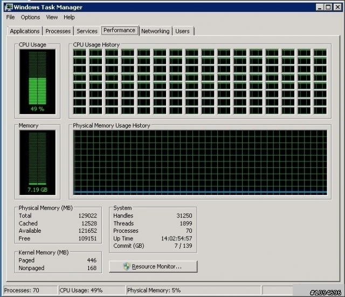Switch to the Processes tab
Screen dimensions: 345x297
coord(58,31)
